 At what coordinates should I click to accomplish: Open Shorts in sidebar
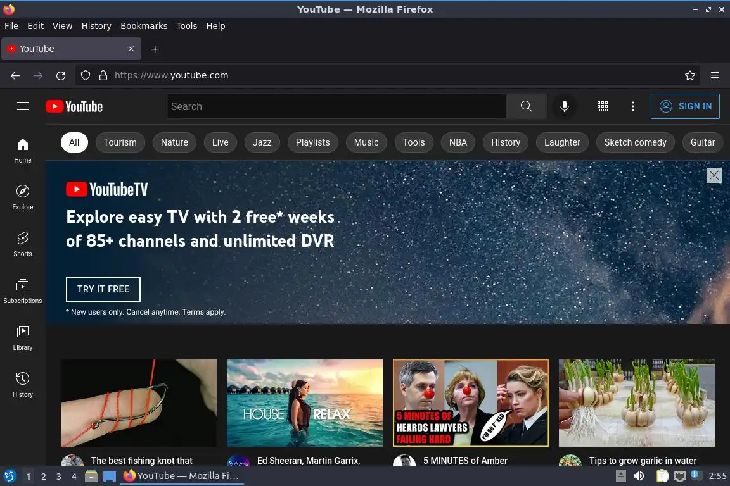[x=23, y=244]
